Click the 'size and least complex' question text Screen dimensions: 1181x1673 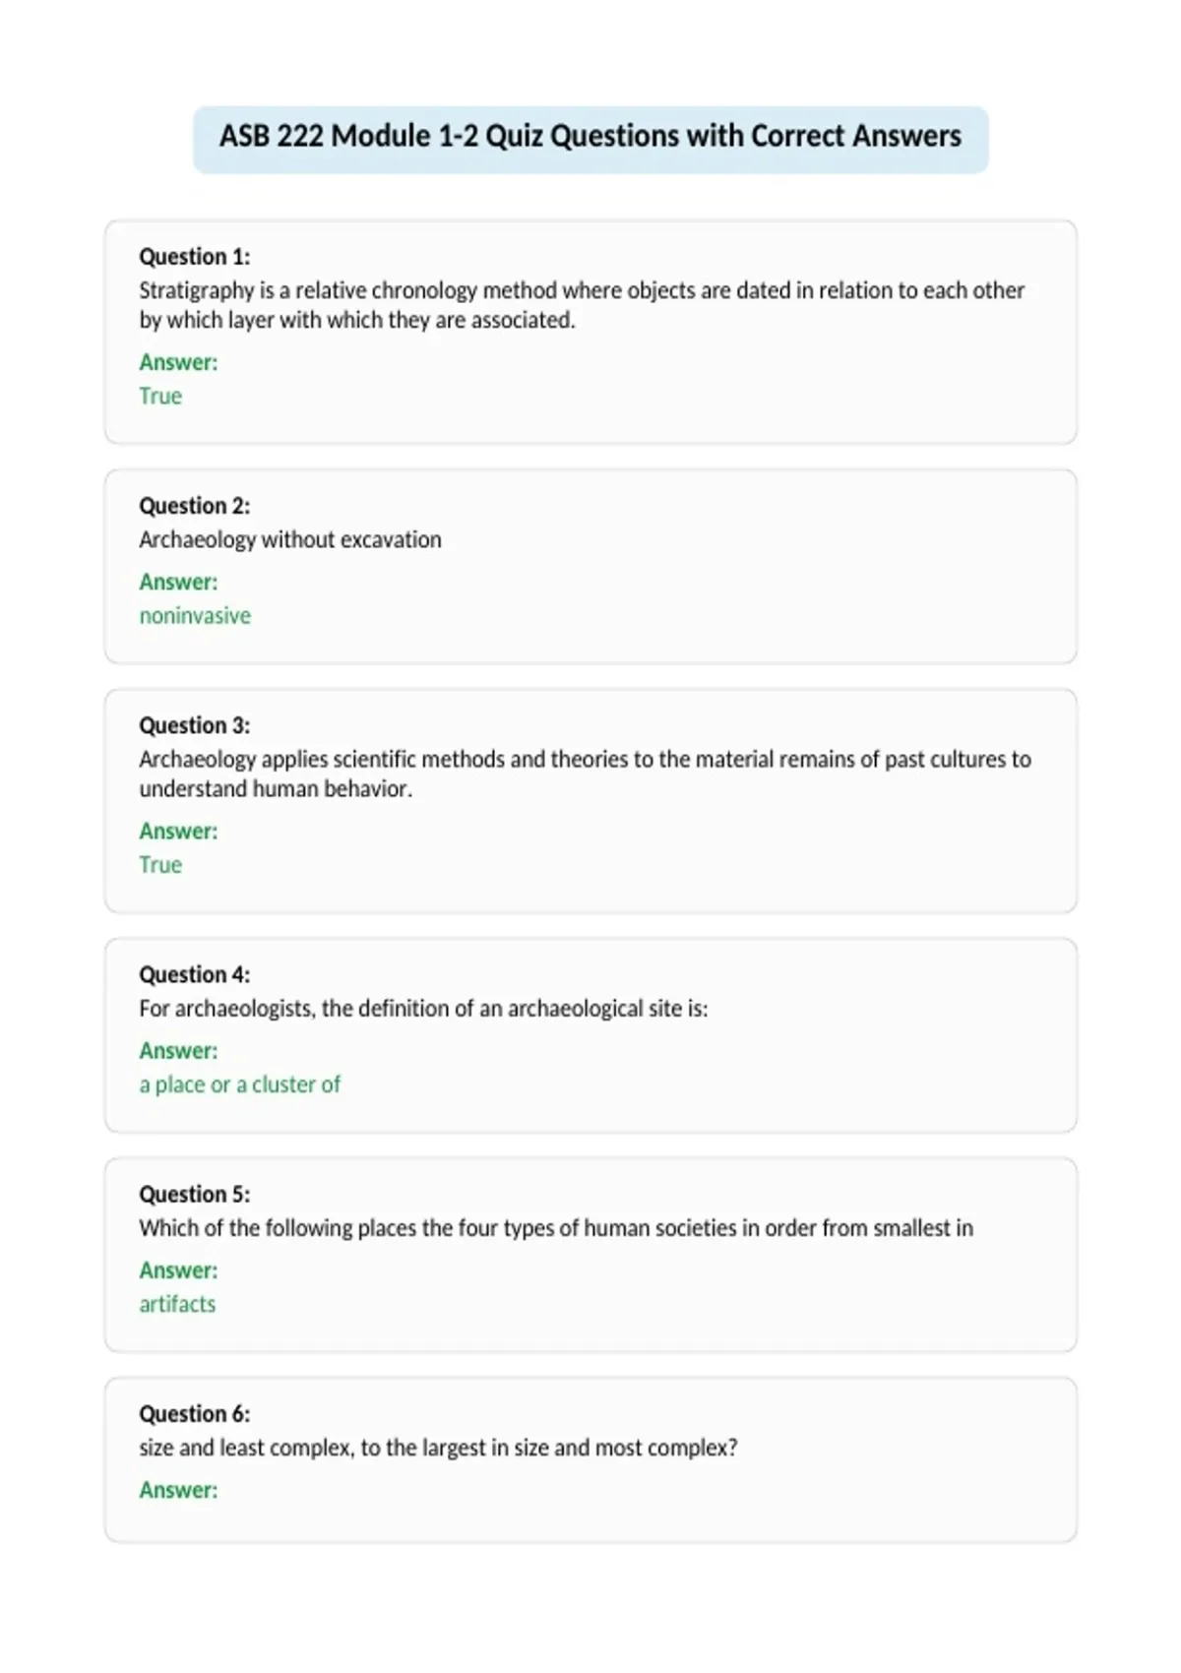point(438,1448)
